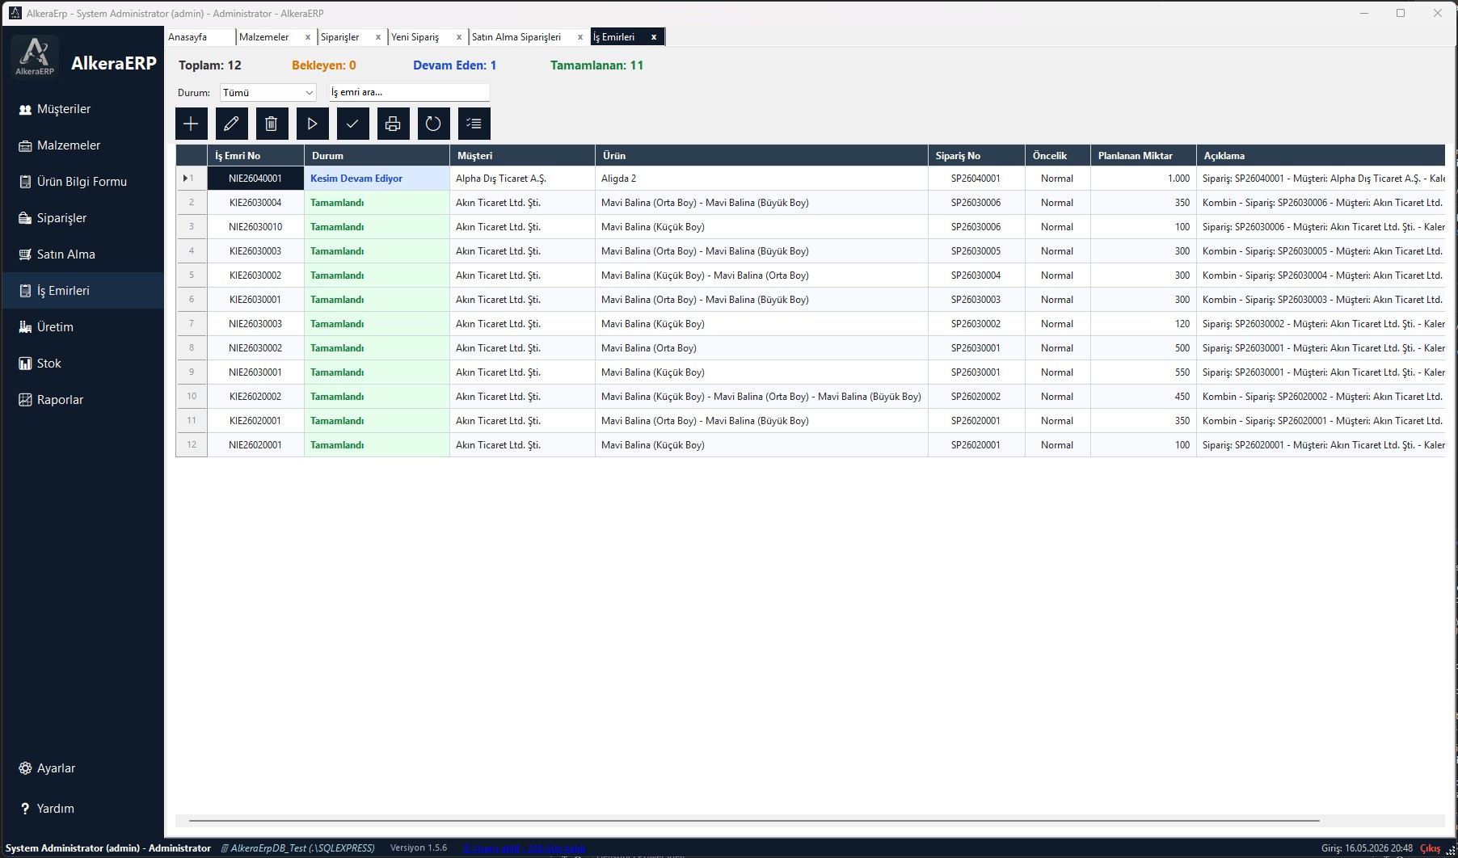Screen dimensions: 1458x858
Task: Sort by Müşteri column header
Action: [x=523, y=156]
